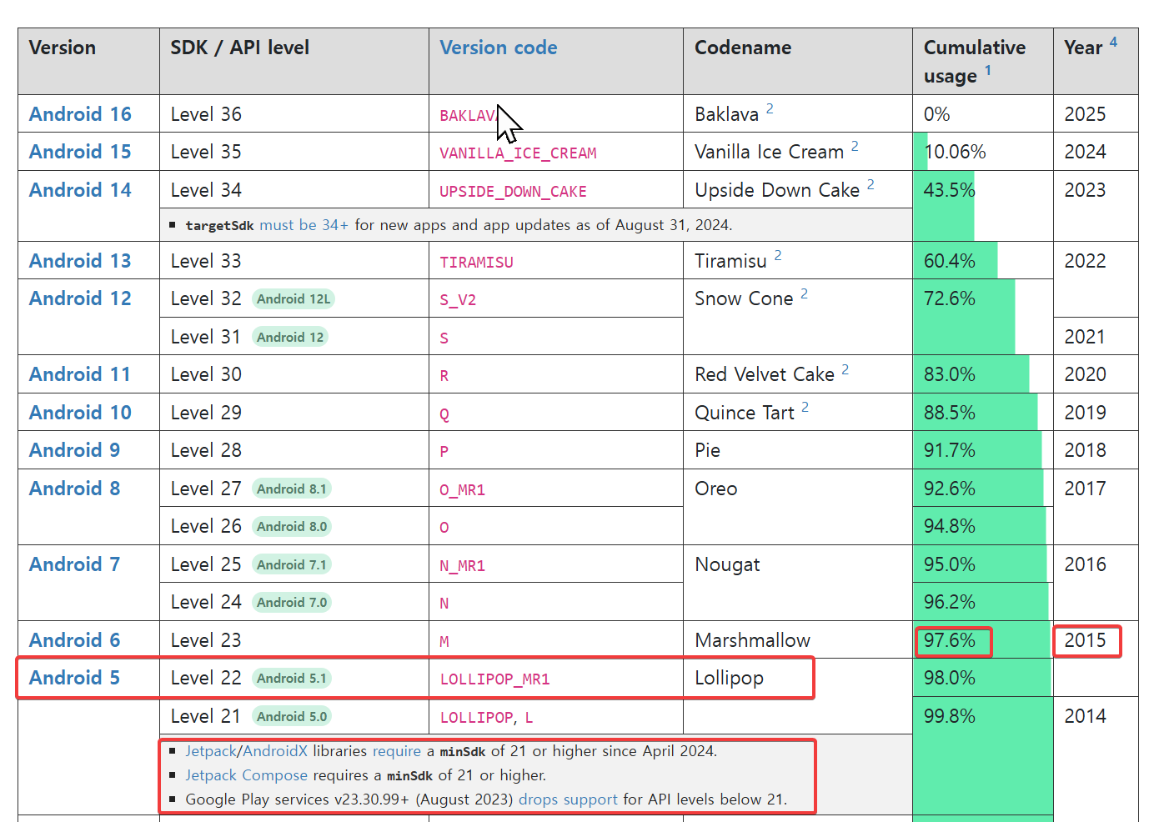This screenshot has width=1149, height=822.
Task: Open the Android 10 version link
Action: click(x=80, y=413)
